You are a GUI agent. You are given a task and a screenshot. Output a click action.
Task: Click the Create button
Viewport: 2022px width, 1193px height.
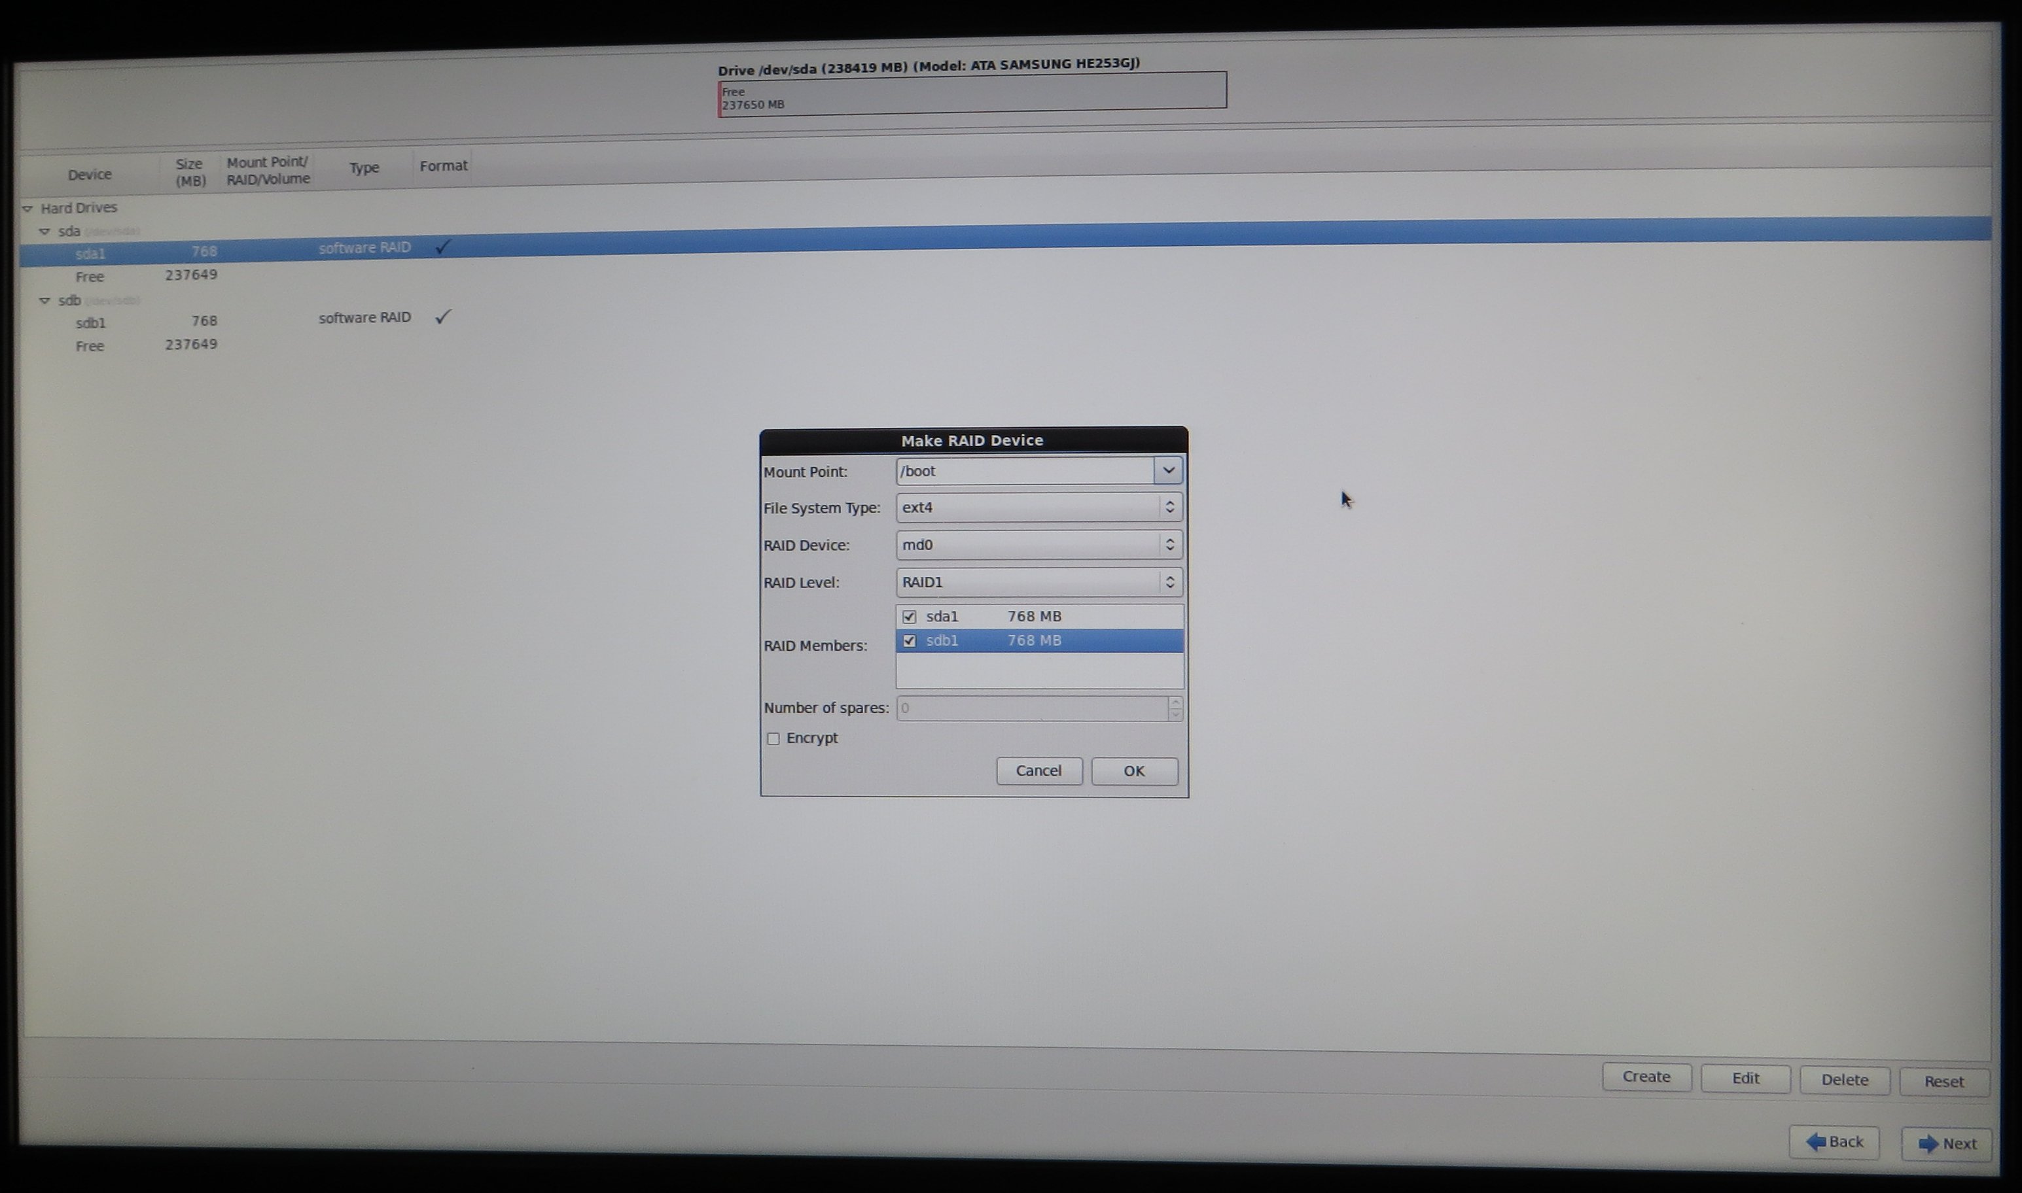(1646, 1077)
